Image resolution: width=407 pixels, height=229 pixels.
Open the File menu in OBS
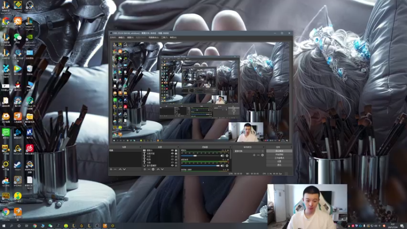coord(113,38)
